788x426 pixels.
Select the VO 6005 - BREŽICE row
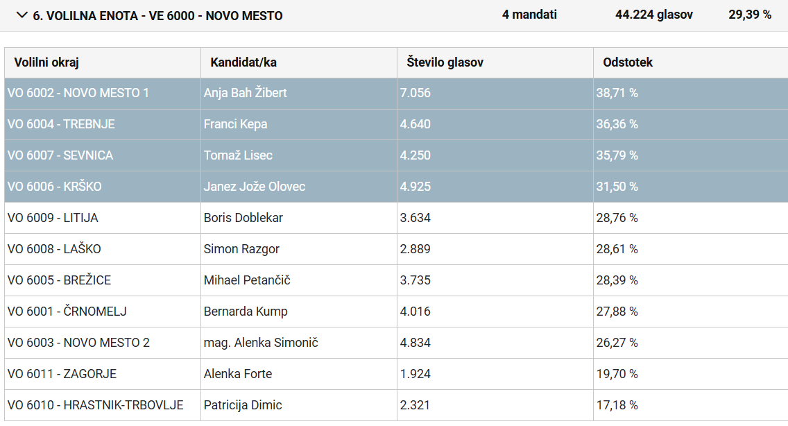click(x=60, y=280)
